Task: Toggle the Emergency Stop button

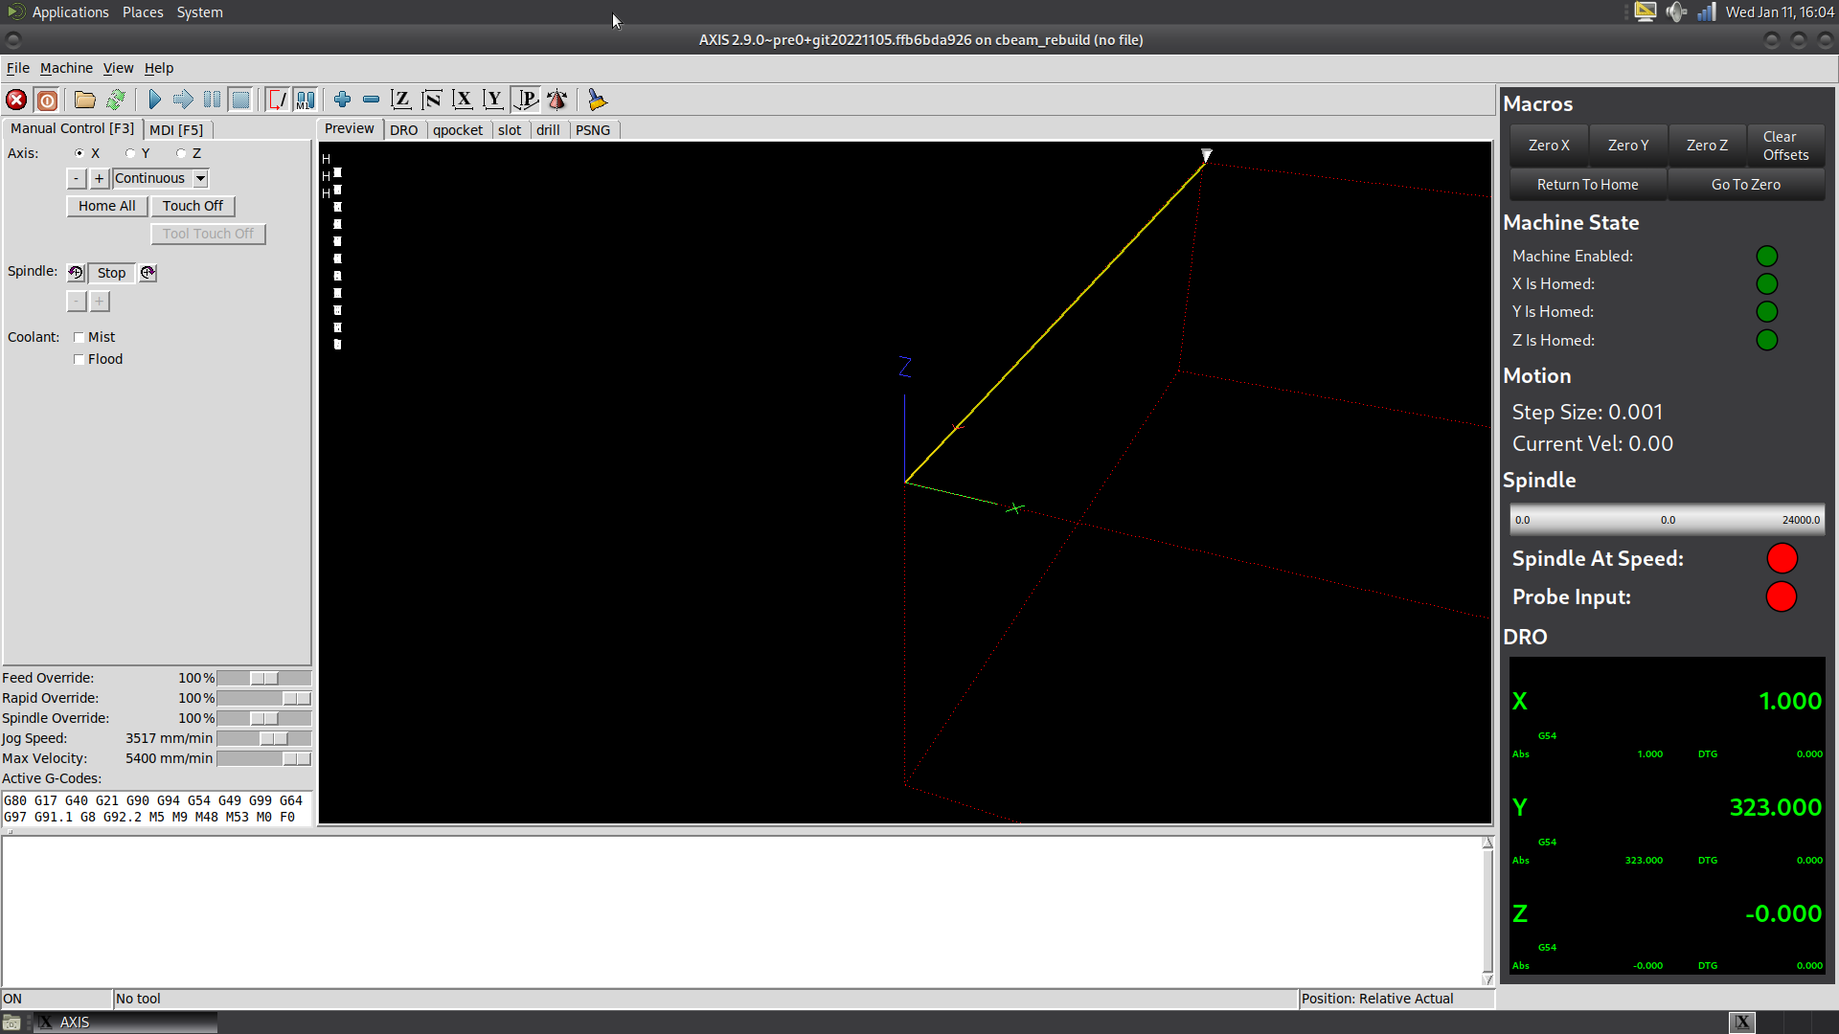Action: pos(16,100)
